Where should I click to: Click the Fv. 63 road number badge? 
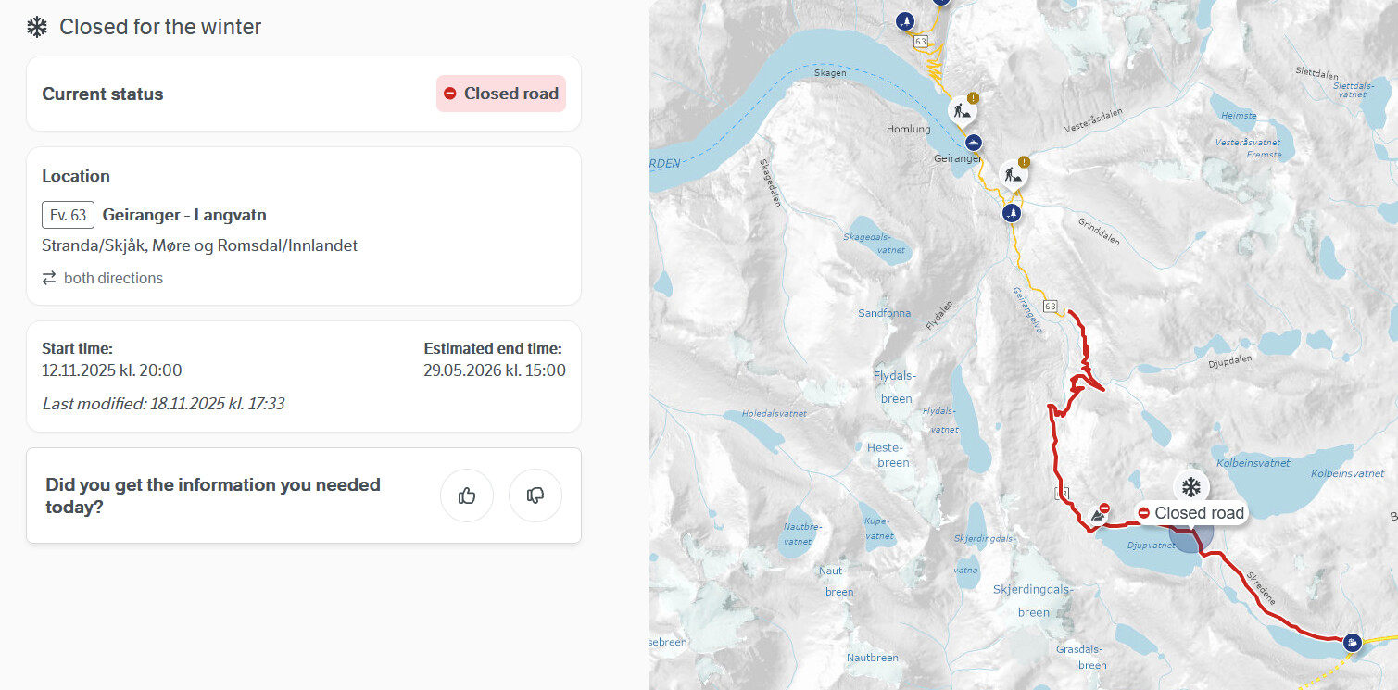tap(68, 215)
